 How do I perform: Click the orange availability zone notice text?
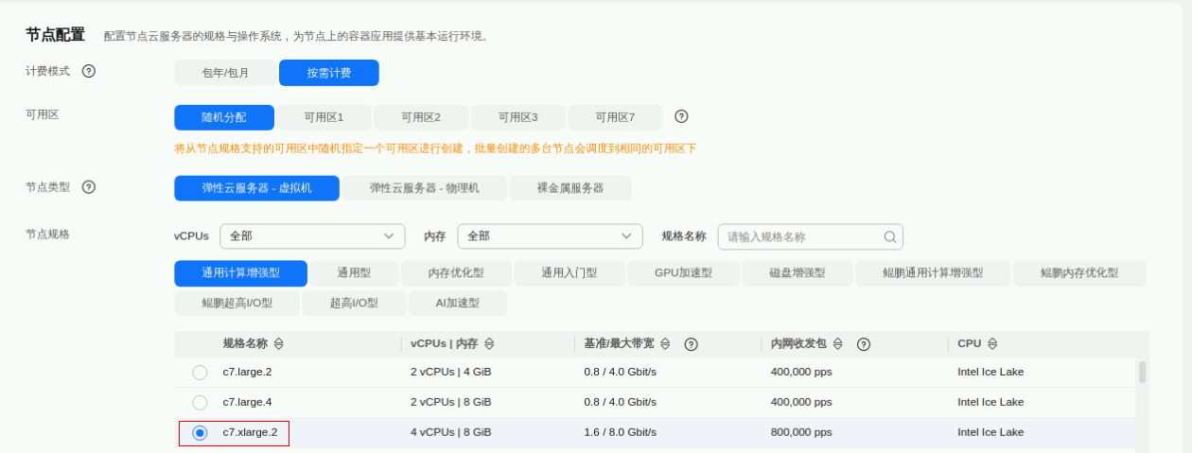[435, 148]
